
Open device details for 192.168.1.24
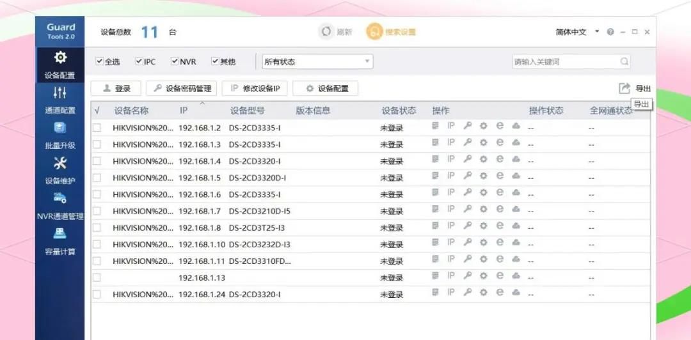pos(436,292)
